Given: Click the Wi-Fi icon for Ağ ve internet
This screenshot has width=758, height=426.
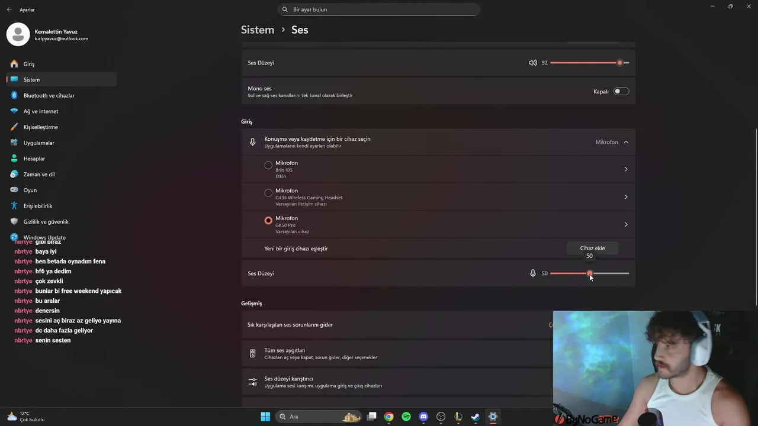Looking at the screenshot, I should point(14,111).
